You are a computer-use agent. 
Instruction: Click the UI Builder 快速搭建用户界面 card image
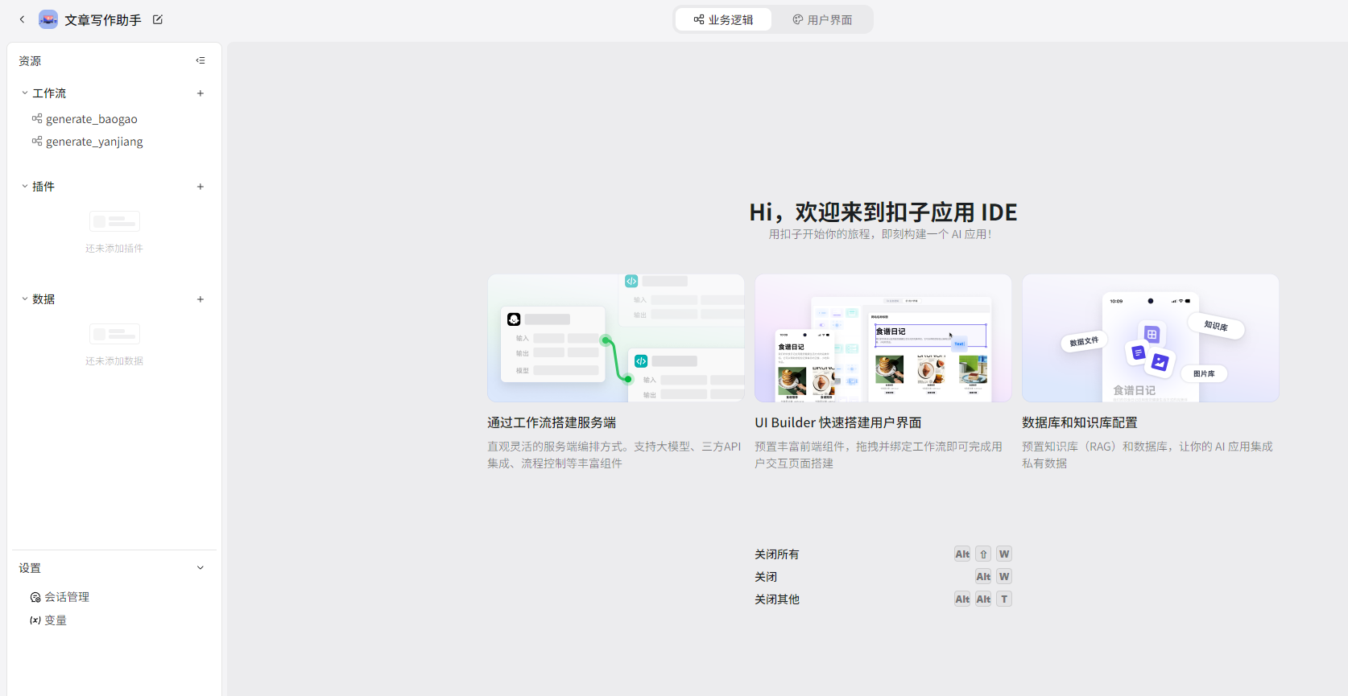883,338
